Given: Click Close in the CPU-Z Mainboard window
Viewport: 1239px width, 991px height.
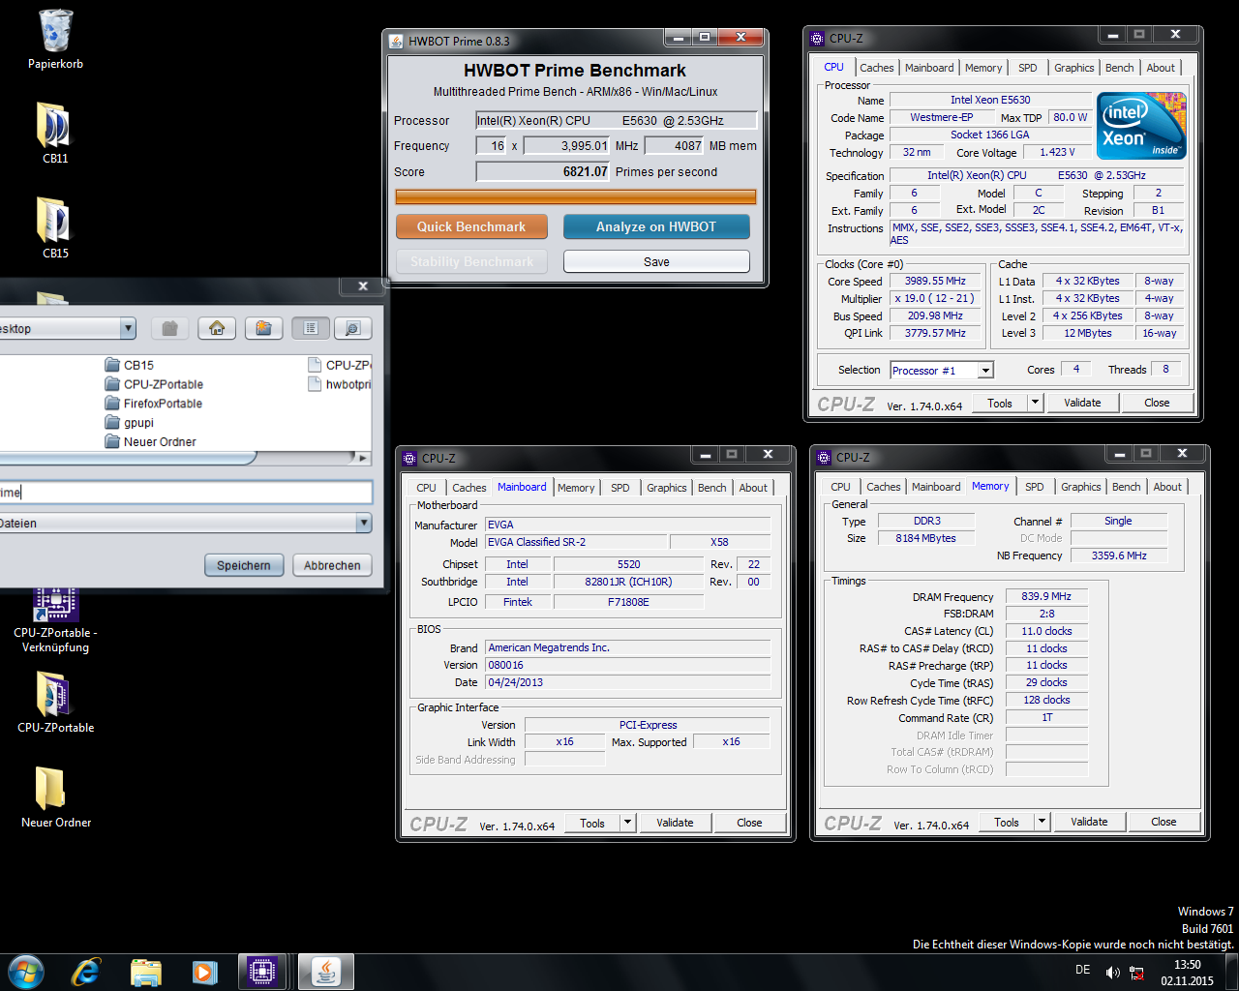Looking at the screenshot, I should (749, 823).
